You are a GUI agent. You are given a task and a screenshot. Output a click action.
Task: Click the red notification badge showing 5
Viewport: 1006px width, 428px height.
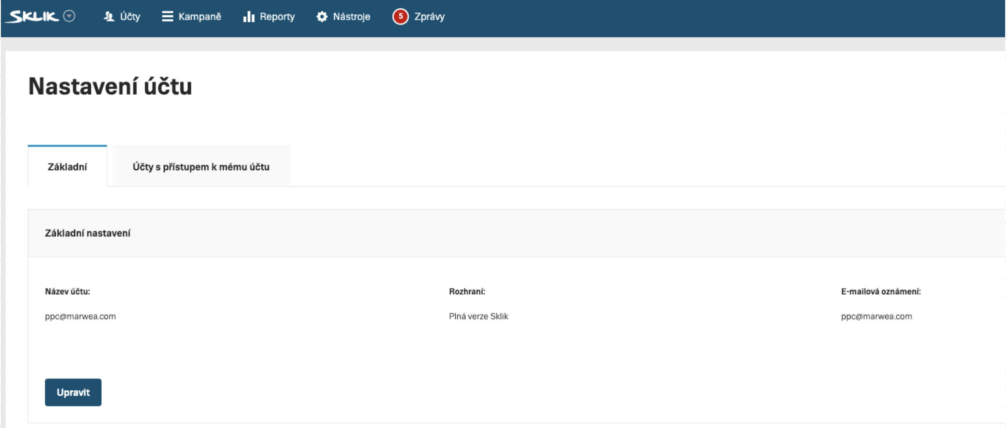tap(400, 17)
